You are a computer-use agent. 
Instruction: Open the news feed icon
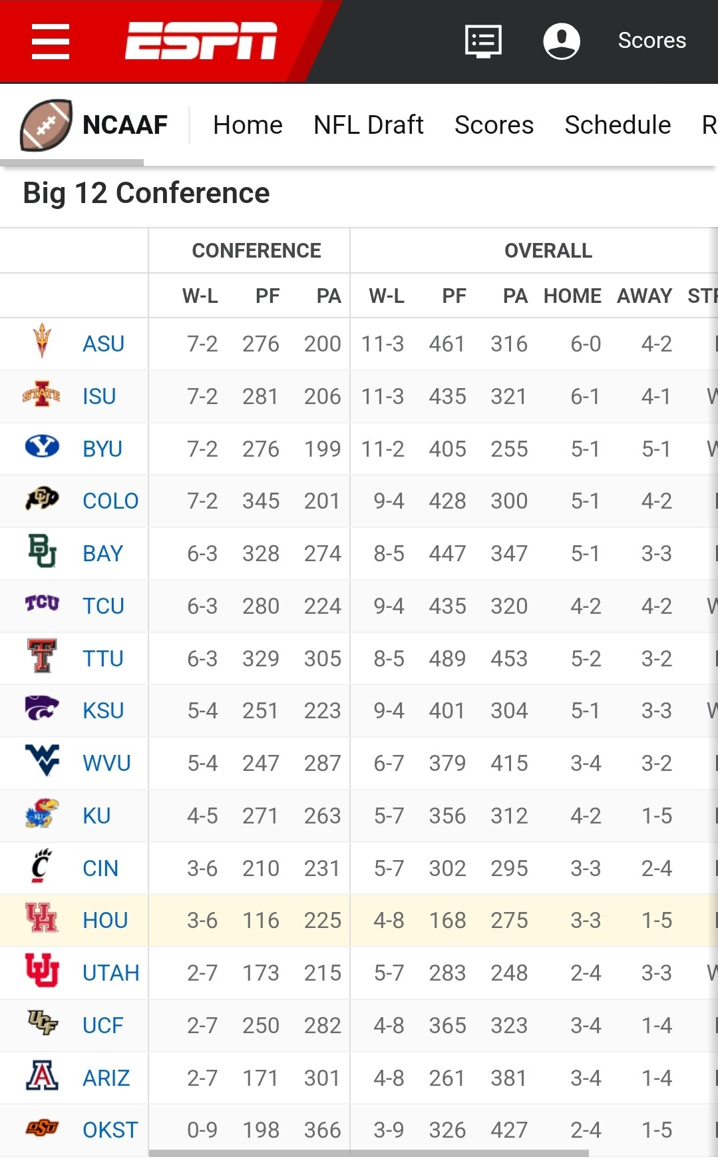(482, 41)
